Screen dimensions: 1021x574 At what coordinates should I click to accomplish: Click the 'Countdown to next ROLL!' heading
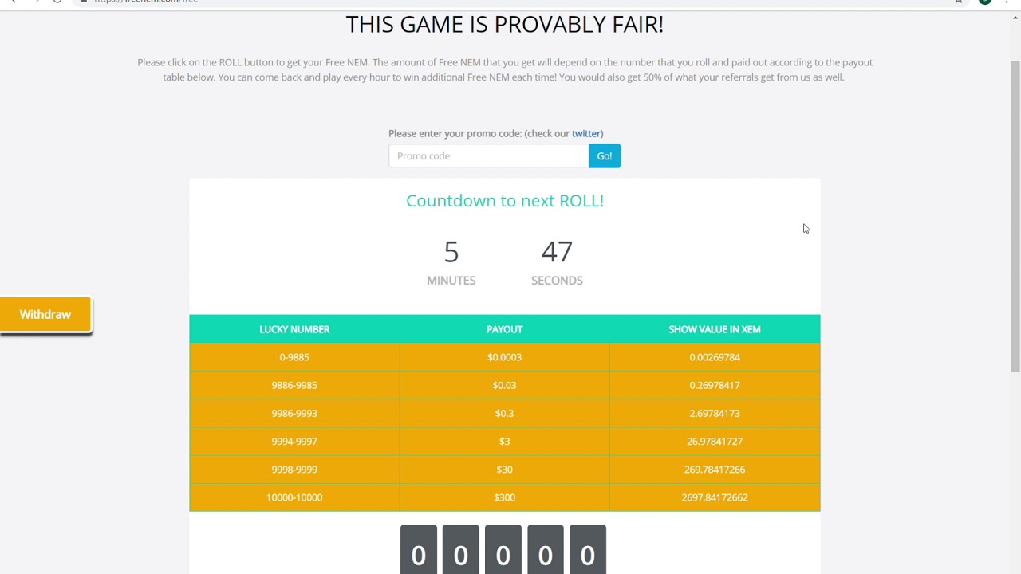pos(505,201)
